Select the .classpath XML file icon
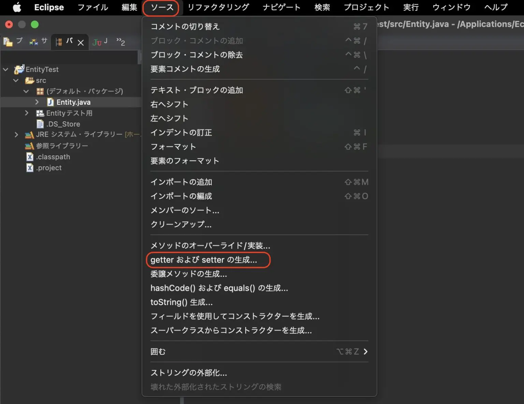Screen dimensions: 524x404 pos(30,157)
